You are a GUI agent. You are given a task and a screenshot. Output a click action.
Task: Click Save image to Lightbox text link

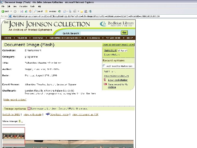[x=44, y=109]
